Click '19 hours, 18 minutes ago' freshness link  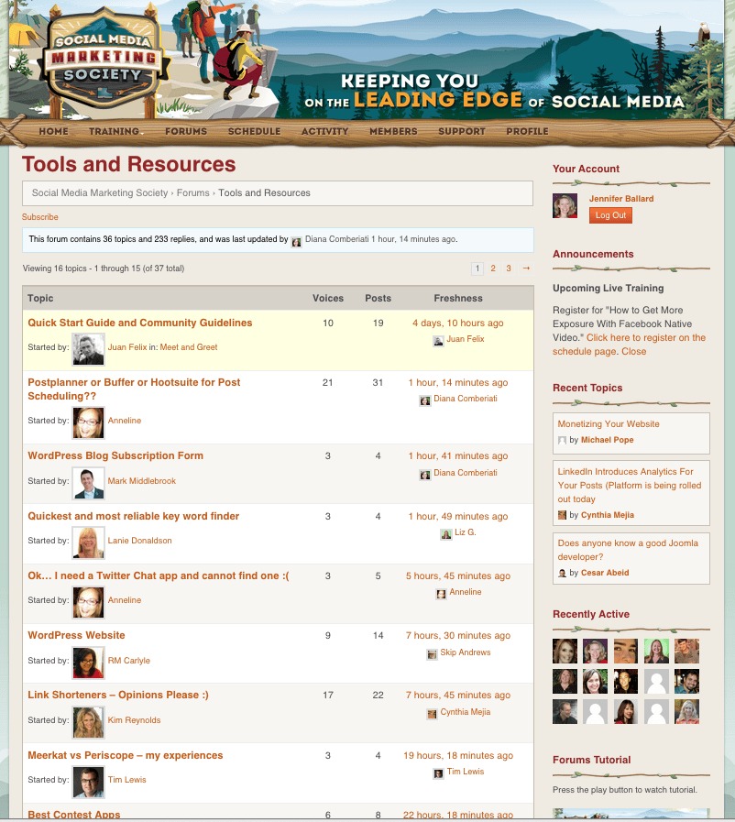tap(458, 755)
